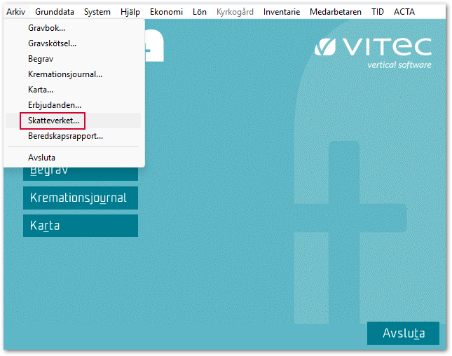This screenshot has height=356, width=452.
Task: Open the Grunddata menu
Action: click(x=55, y=12)
